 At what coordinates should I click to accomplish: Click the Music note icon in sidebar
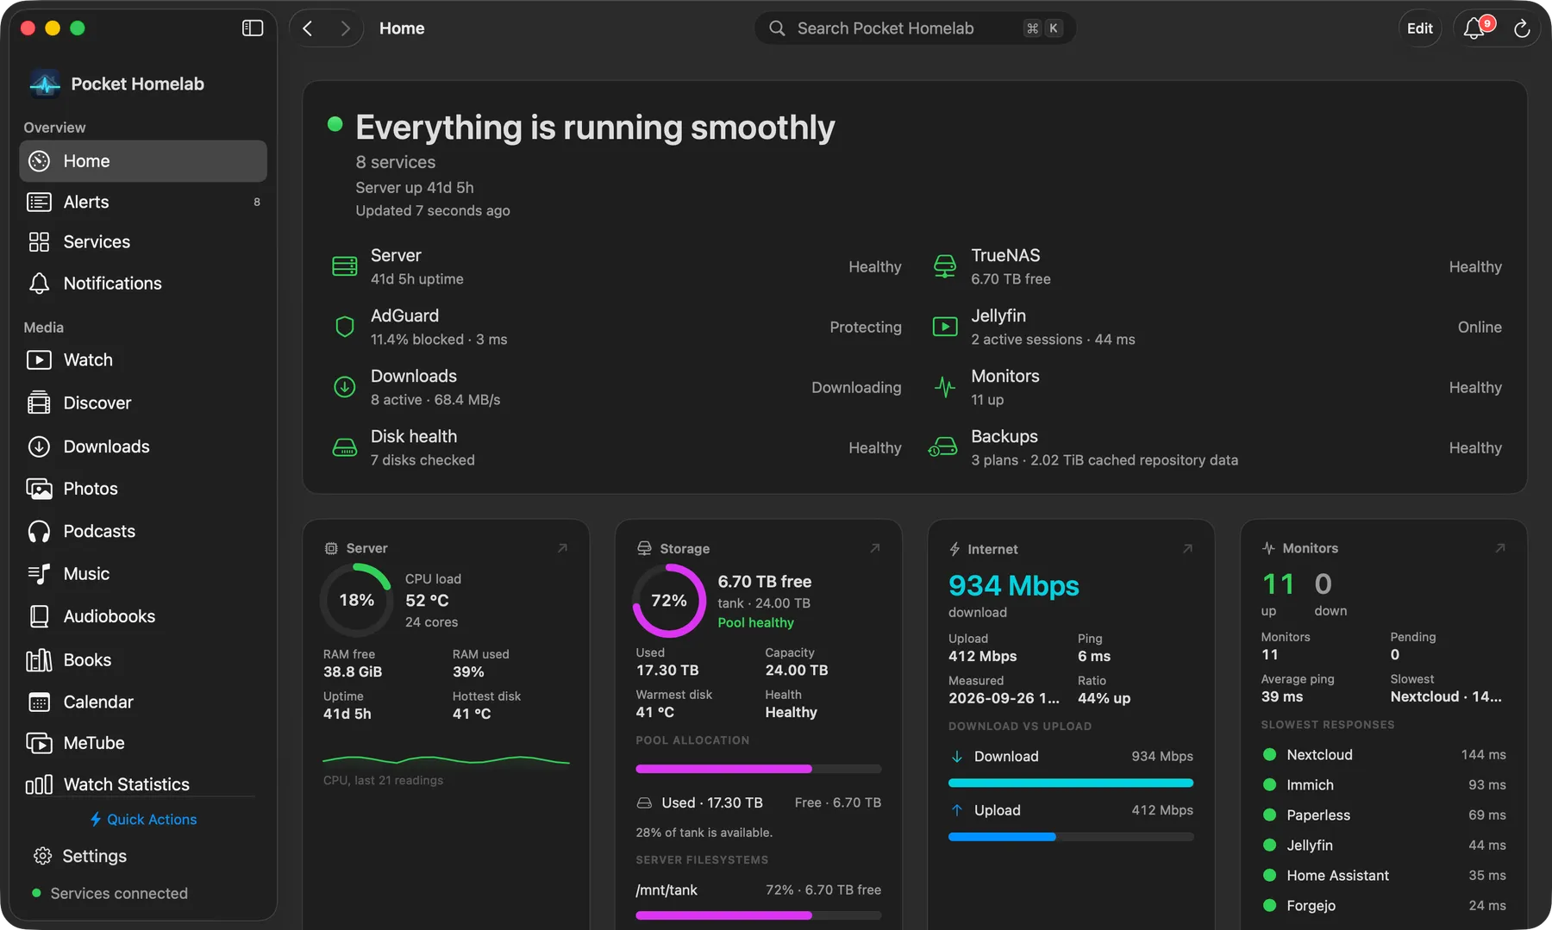point(39,574)
